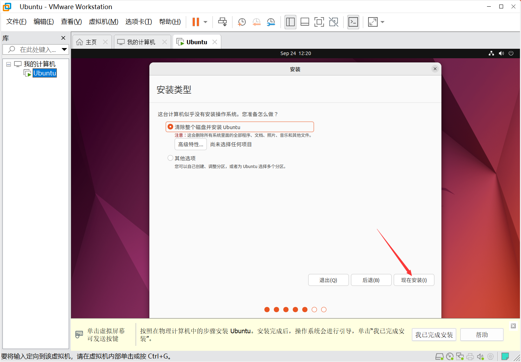The height and width of the screenshot is (362, 521).
Task: Toggle the thumbnail bar view
Action: [x=305, y=22]
